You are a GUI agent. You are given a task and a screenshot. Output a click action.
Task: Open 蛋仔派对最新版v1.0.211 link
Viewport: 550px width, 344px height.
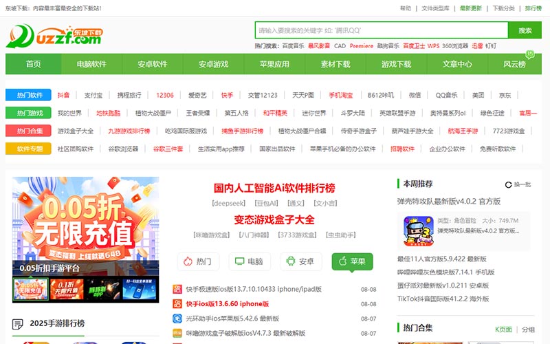(x=443, y=286)
